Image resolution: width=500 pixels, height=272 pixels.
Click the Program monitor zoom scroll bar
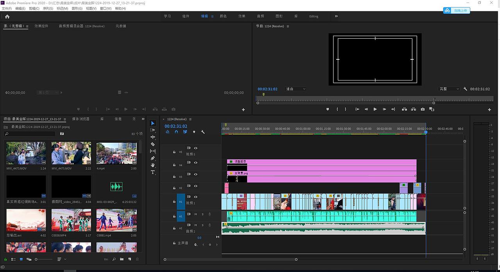tap(345, 103)
